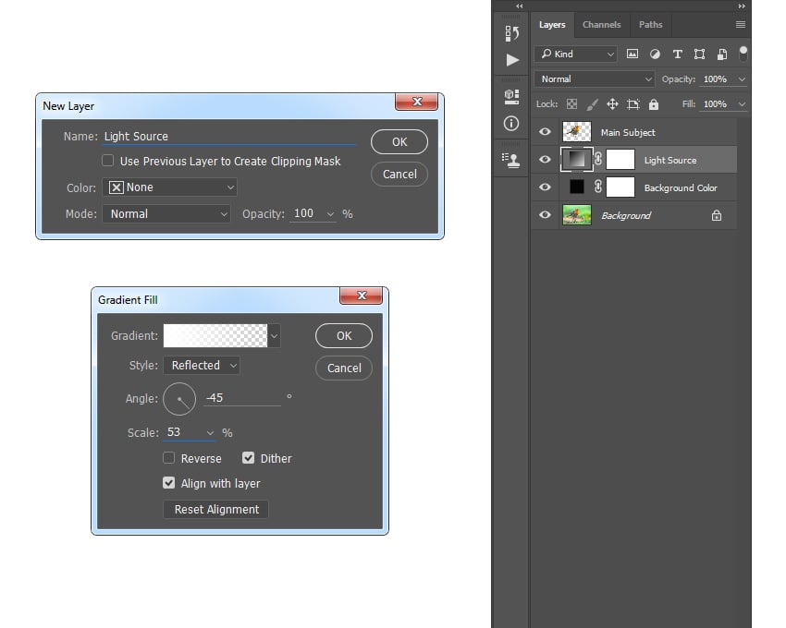
Task: Select the Light Source layer mask thumbnail
Action: [620, 159]
